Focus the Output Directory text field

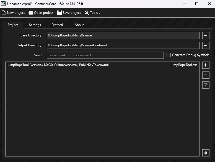coord(123,45)
